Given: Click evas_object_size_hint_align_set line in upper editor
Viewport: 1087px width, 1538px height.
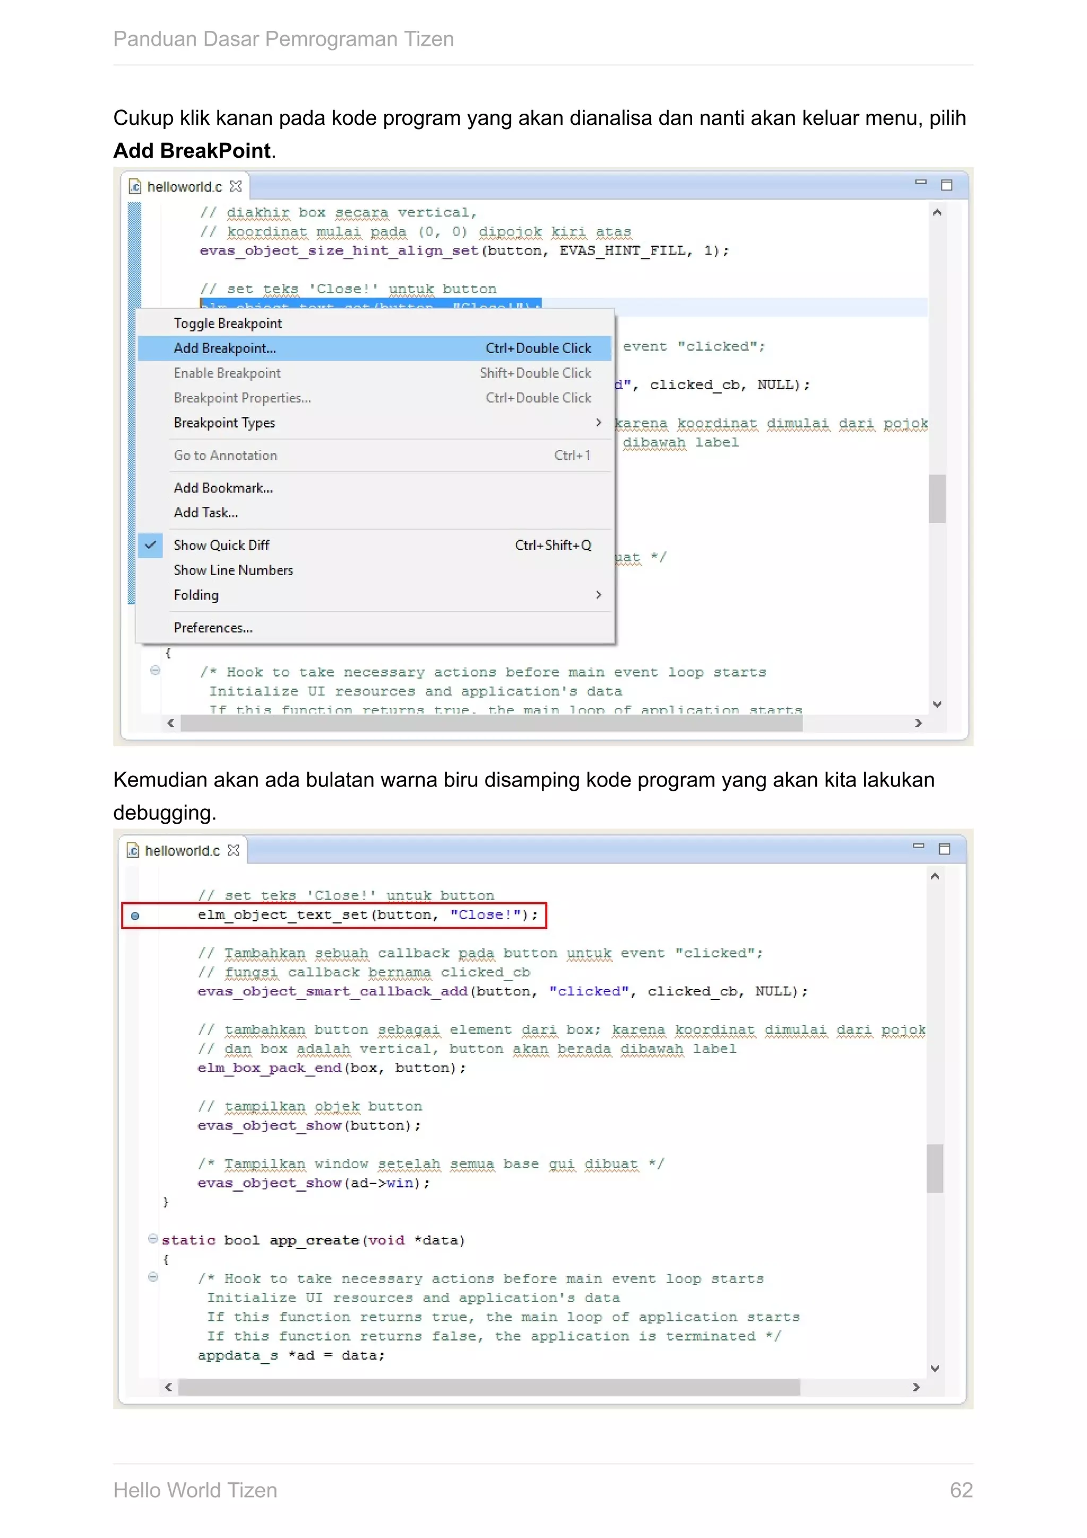Looking at the screenshot, I should click(464, 251).
